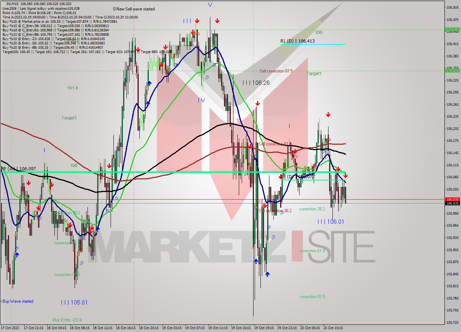Click the 106.175 price scale value
The height and width of the screenshot is (332, 461).
pos(452,141)
